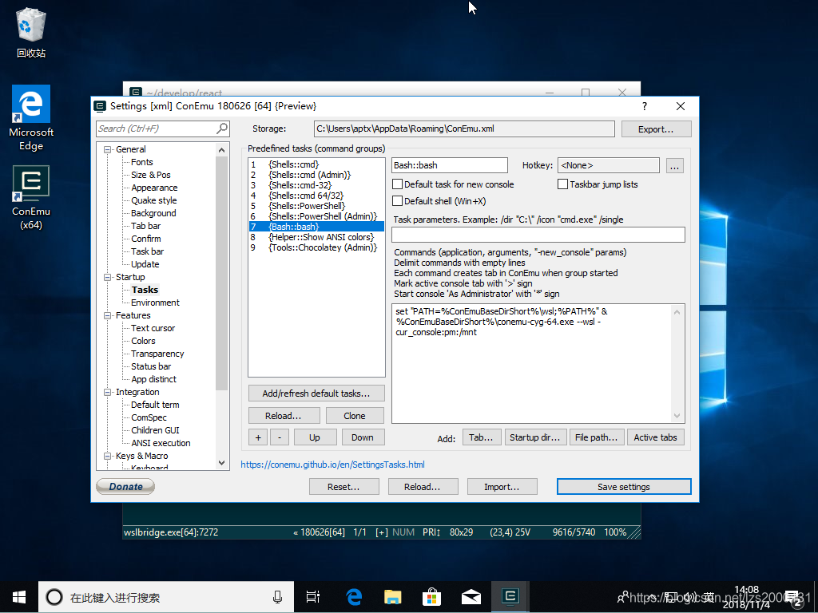Click the Bash::bash task name field

(x=450, y=165)
